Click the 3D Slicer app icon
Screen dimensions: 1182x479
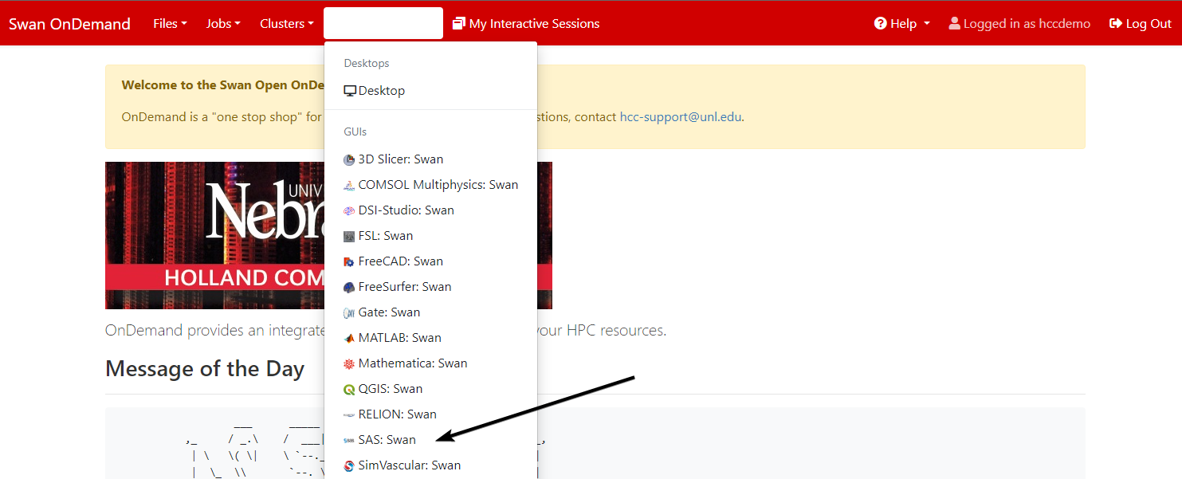[x=349, y=159]
